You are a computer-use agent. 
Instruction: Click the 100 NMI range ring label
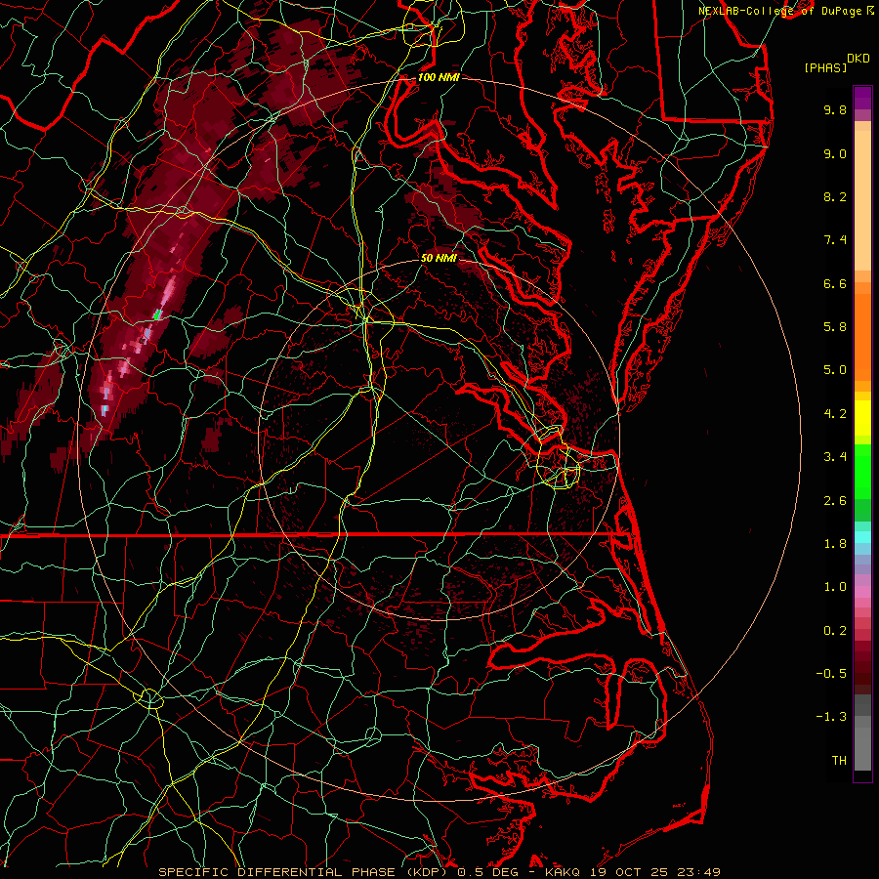439,77
